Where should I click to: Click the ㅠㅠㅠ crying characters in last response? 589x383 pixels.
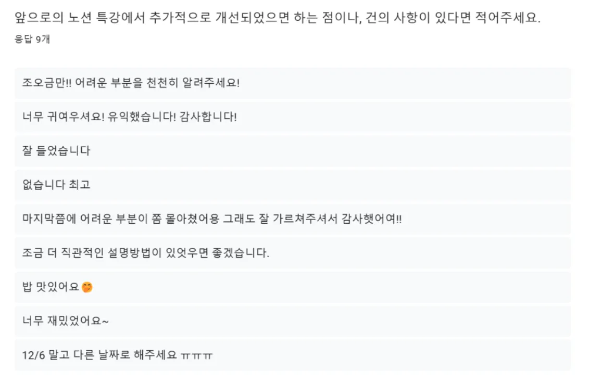tap(196, 355)
